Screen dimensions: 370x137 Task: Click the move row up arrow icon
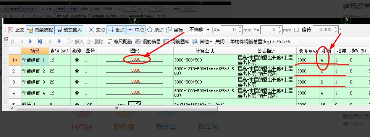coord(50,41)
